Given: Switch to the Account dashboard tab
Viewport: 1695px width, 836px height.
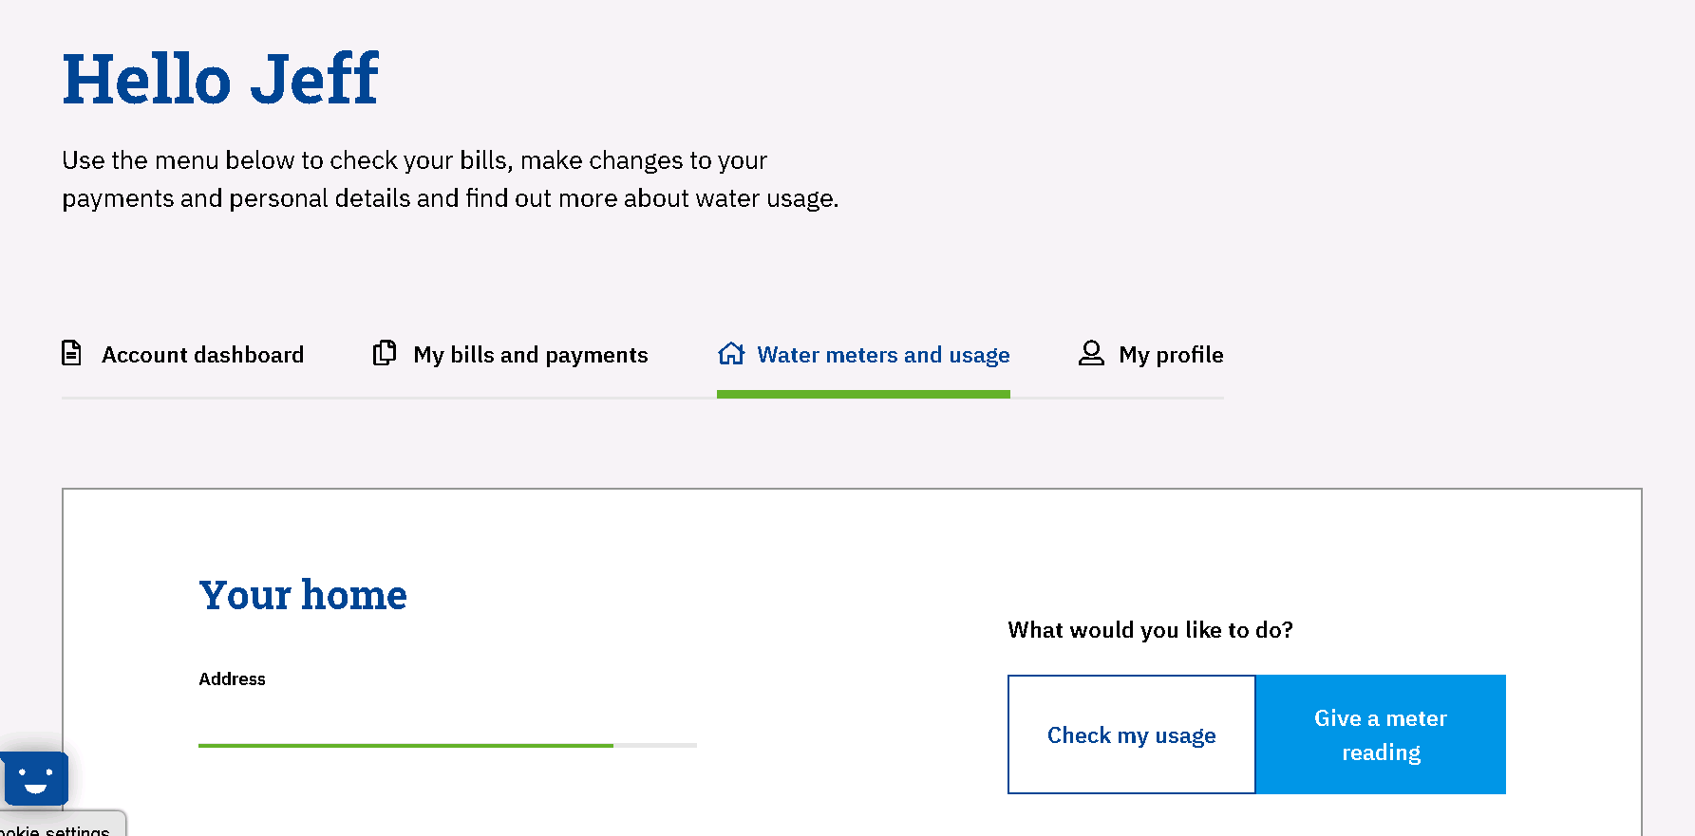Looking at the screenshot, I should 202,355.
